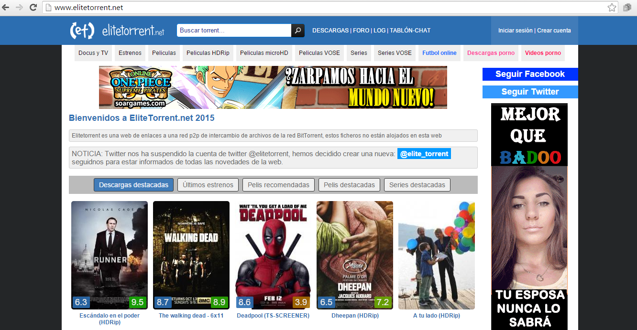Viewport: 637px width, 330px height.
Task: Click the 8.9 green rating badge
Action: tap(220, 302)
